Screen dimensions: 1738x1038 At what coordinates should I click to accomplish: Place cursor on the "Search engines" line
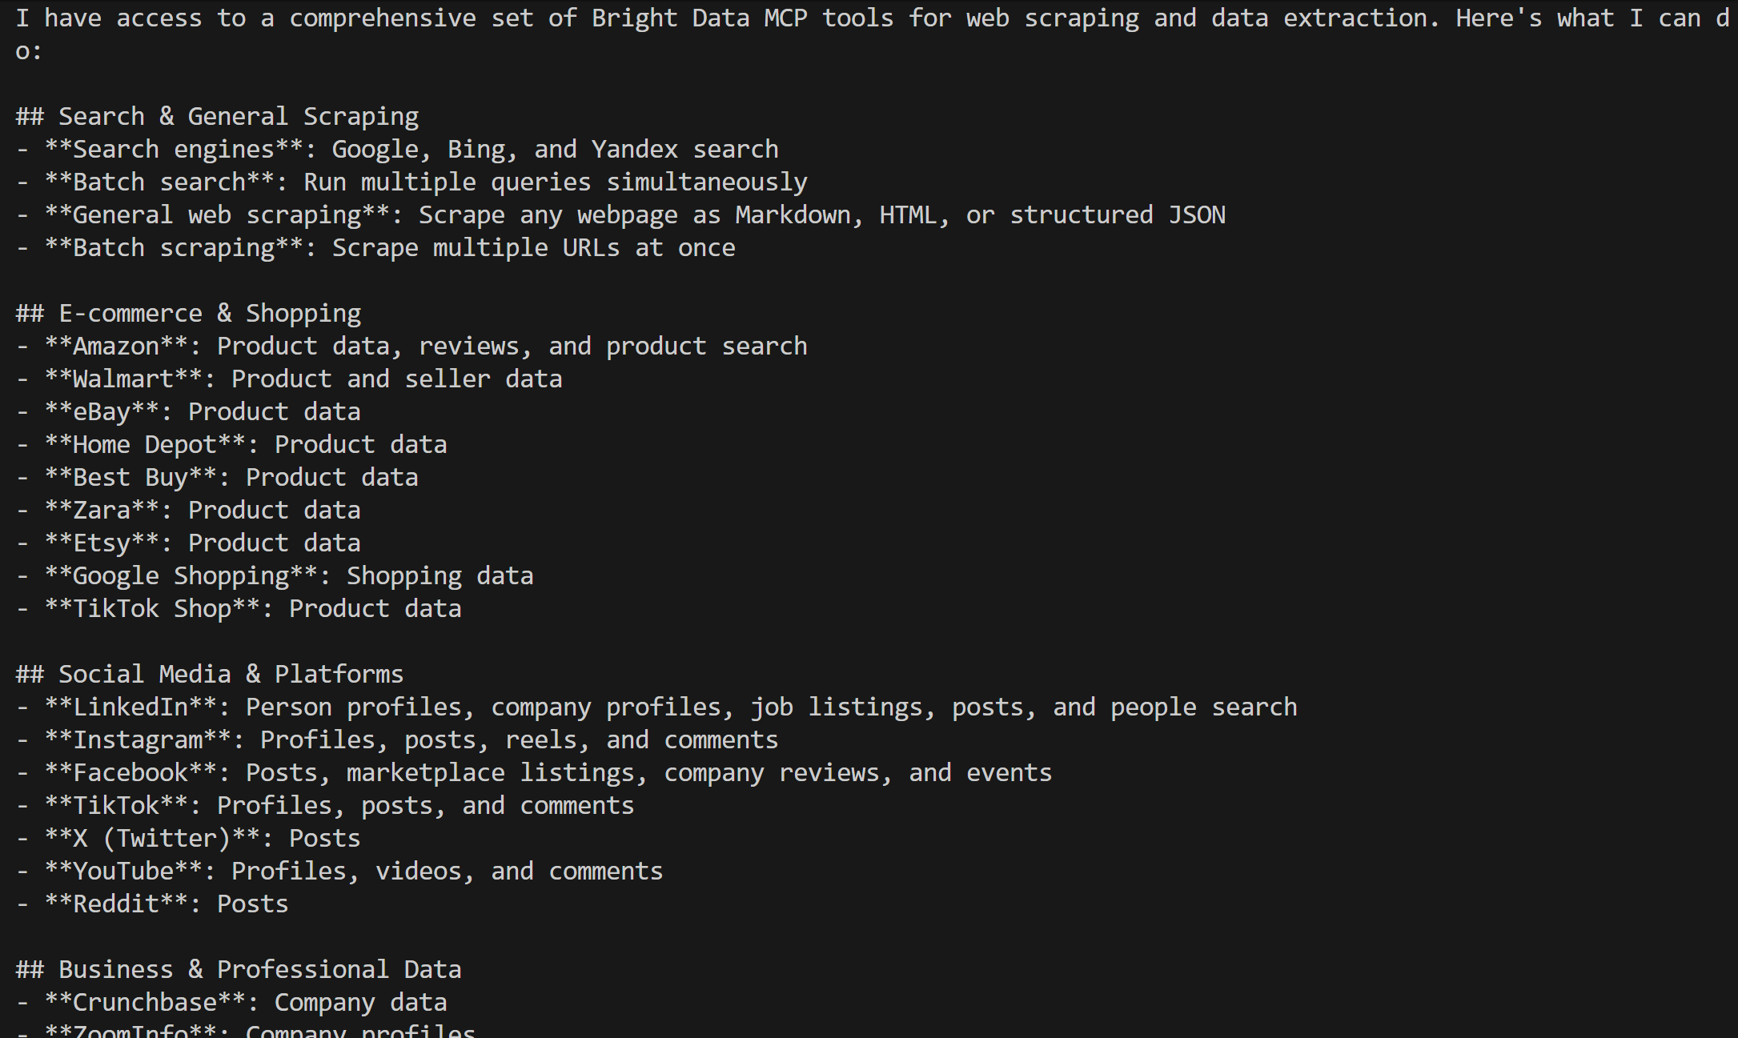click(x=411, y=150)
